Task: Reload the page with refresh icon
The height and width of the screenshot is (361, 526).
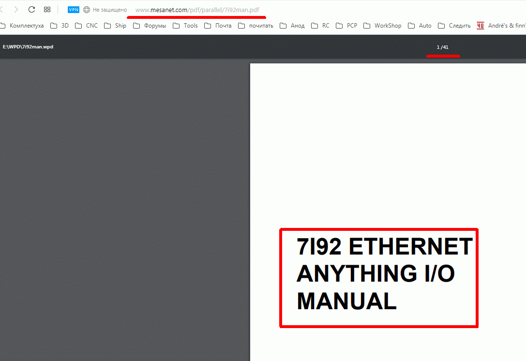Action: tap(31, 9)
